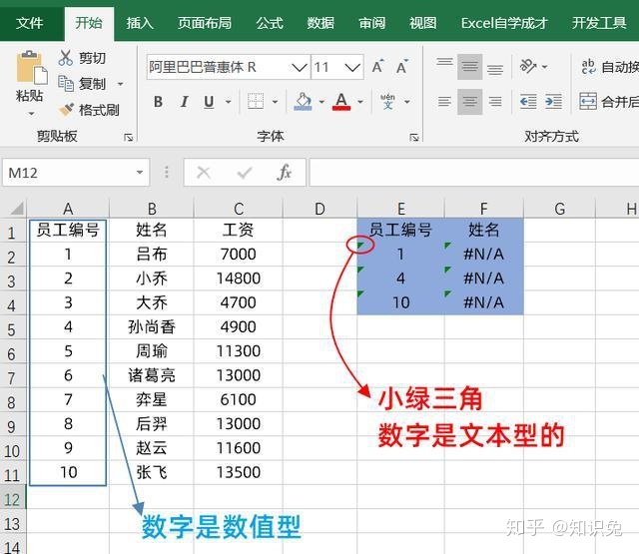The image size is (639, 554).
Task: Apply fill color paint bucket
Action: [303, 102]
